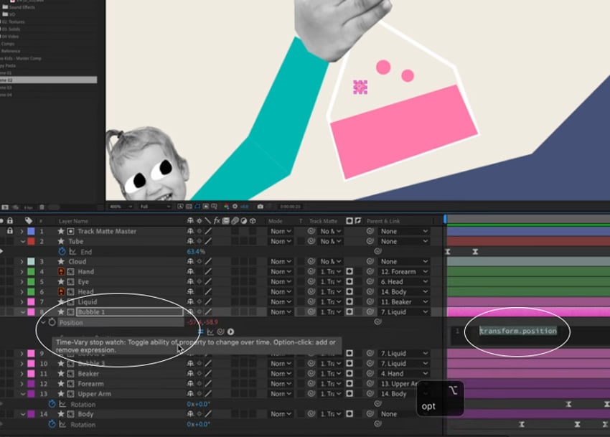This screenshot has height=437, width=610.
Task: Click the parent pick whip for Cloud layer
Action: coord(370,261)
